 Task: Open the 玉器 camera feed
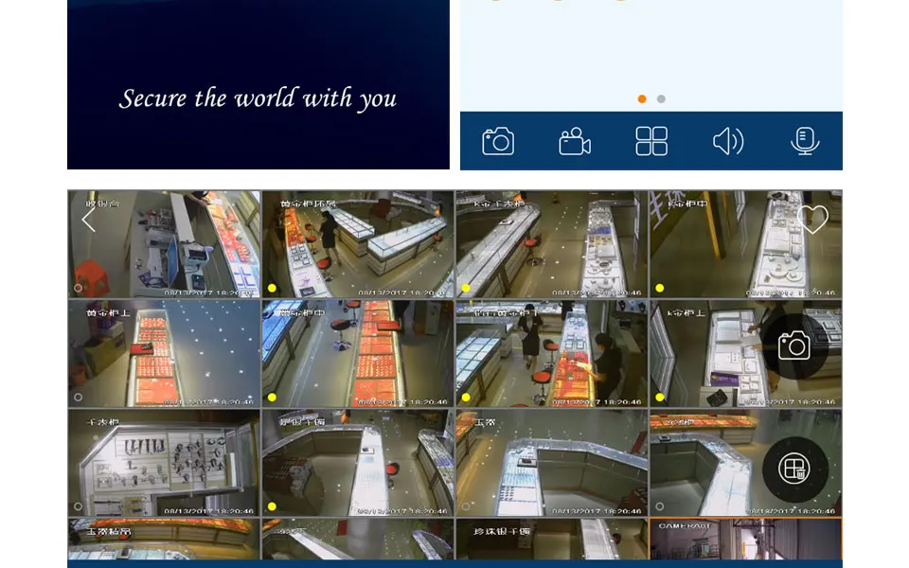[x=552, y=463]
